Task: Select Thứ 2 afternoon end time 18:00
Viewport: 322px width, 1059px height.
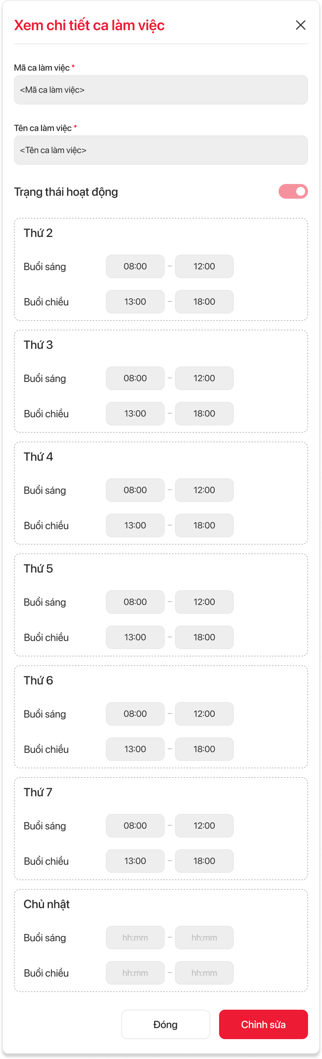Action: click(204, 302)
